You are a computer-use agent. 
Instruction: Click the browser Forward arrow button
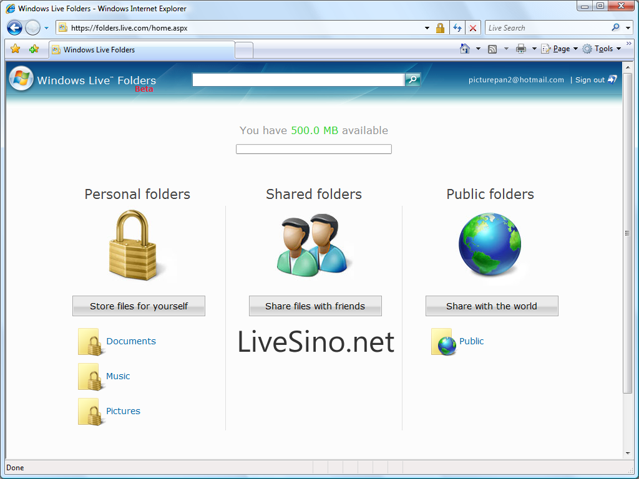(32, 27)
